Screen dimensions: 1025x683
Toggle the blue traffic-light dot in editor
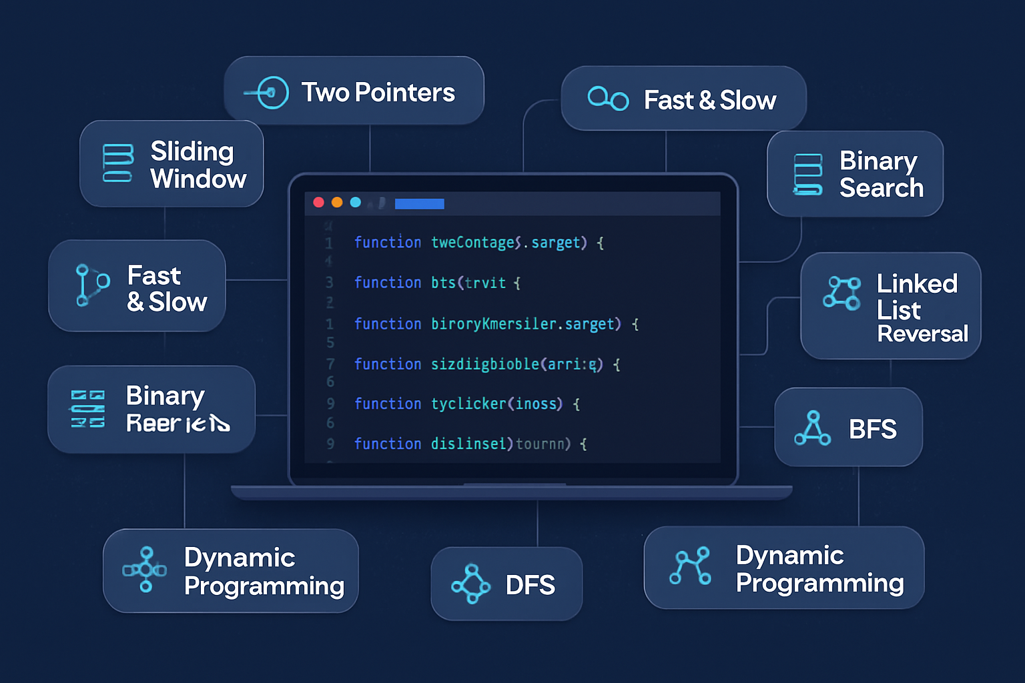pos(356,202)
